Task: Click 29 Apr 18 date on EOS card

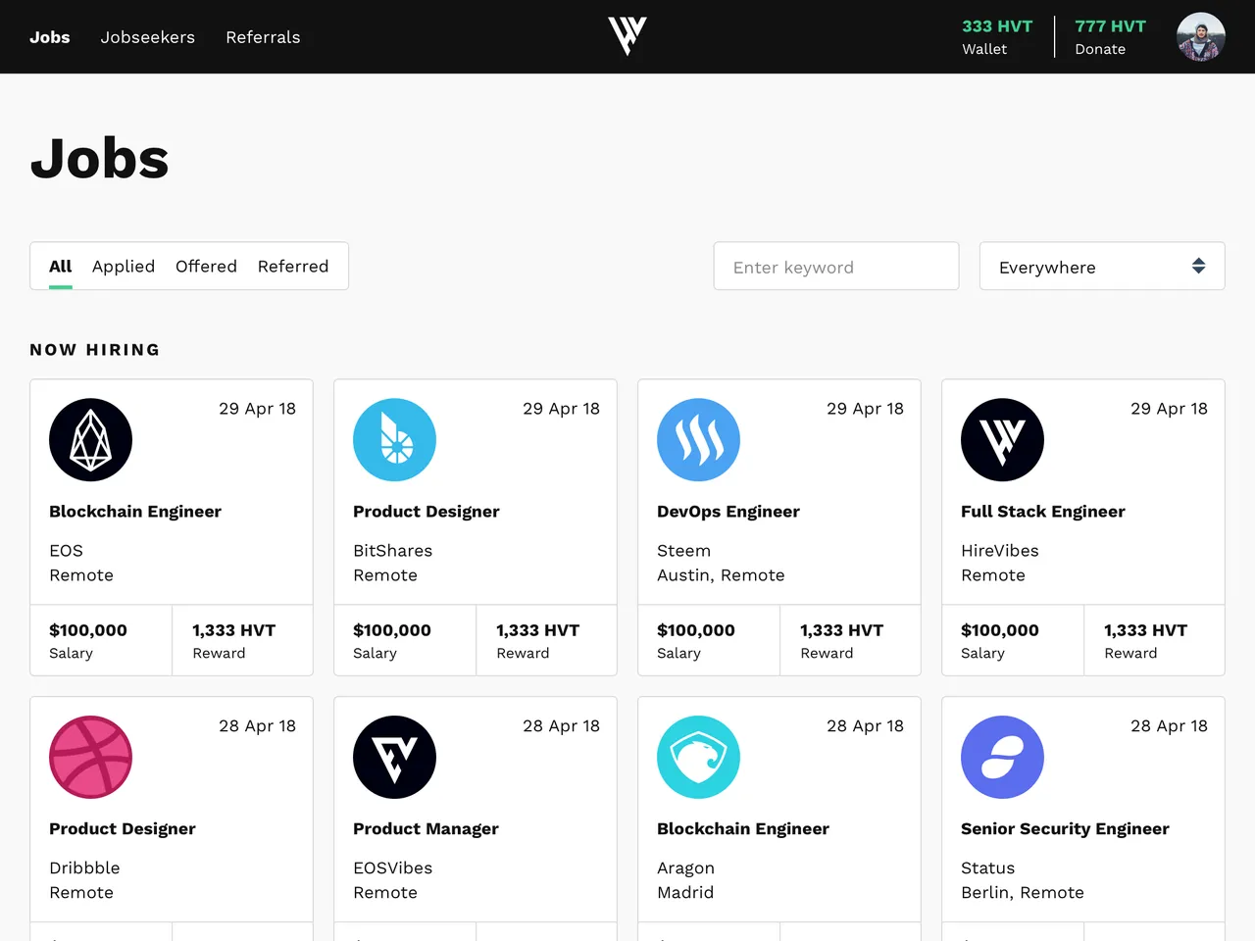Action: click(257, 409)
